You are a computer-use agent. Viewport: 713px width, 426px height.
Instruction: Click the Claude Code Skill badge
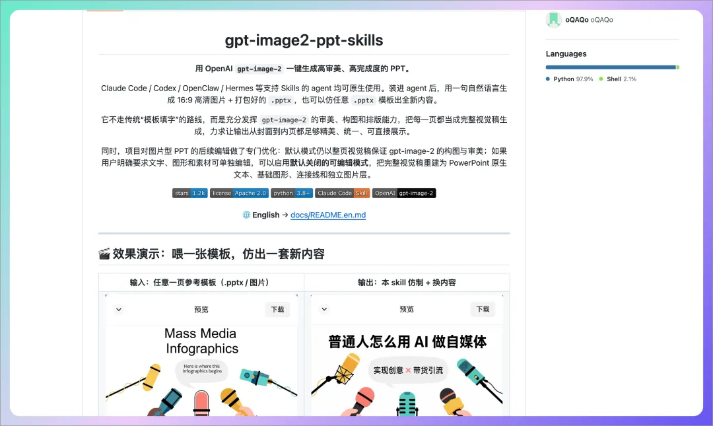343,193
